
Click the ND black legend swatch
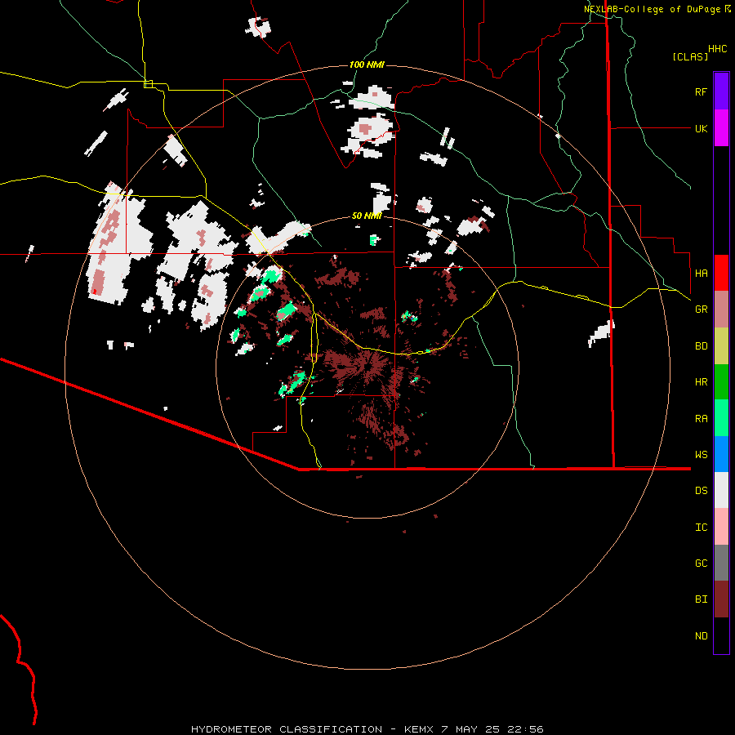721,635
